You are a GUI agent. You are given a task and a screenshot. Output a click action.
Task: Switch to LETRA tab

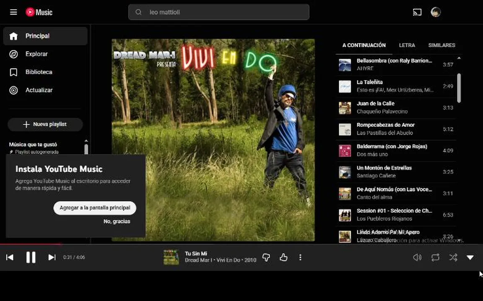(x=407, y=45)
